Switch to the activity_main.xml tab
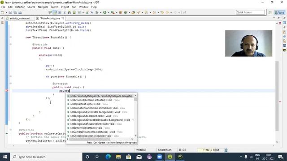Viewport: 287px width, 161px height. (x=20, y=18)
